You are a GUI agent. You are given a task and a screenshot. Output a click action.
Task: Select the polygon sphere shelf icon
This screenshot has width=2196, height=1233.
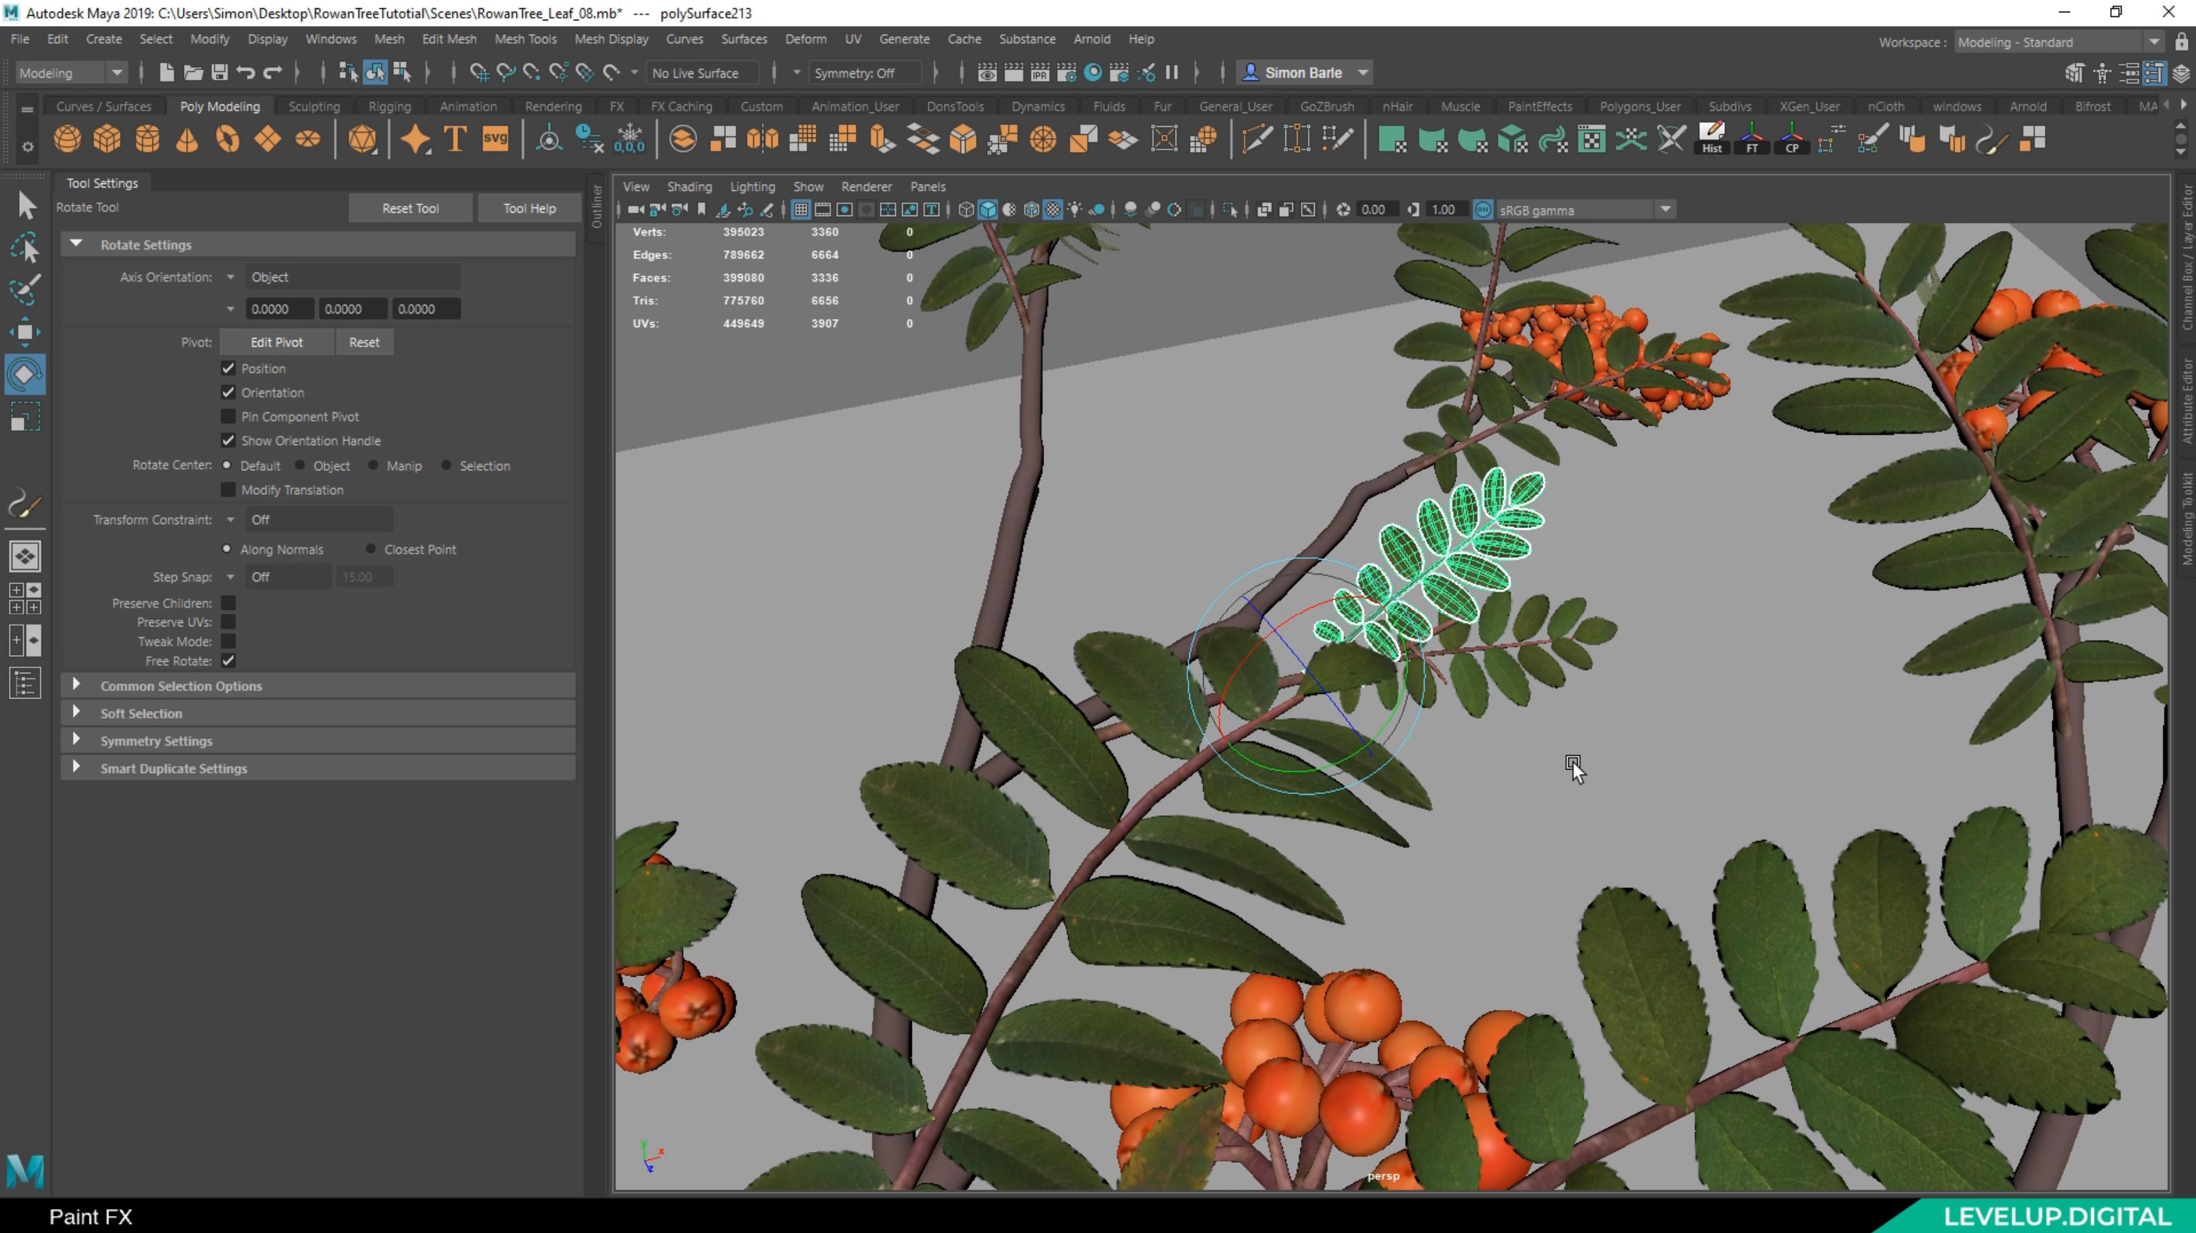(x=67, y=139)
